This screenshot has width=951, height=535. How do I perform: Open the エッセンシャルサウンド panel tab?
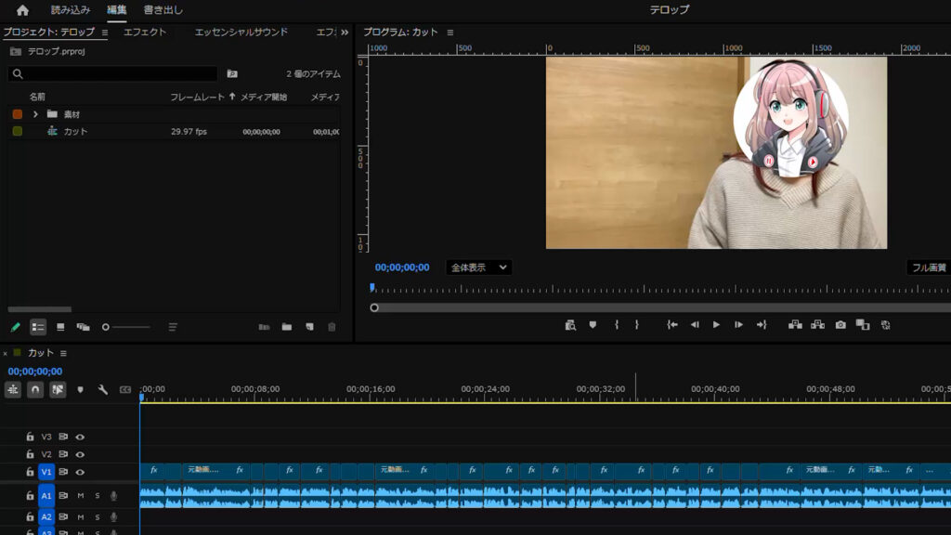241,32
